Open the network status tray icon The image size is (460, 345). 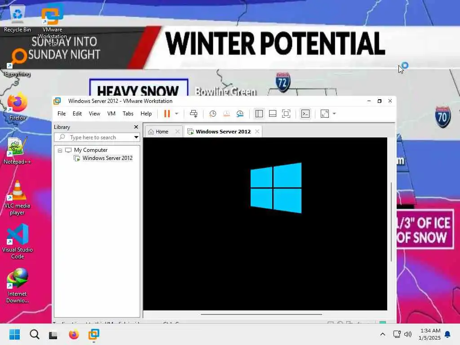[397, 334]
